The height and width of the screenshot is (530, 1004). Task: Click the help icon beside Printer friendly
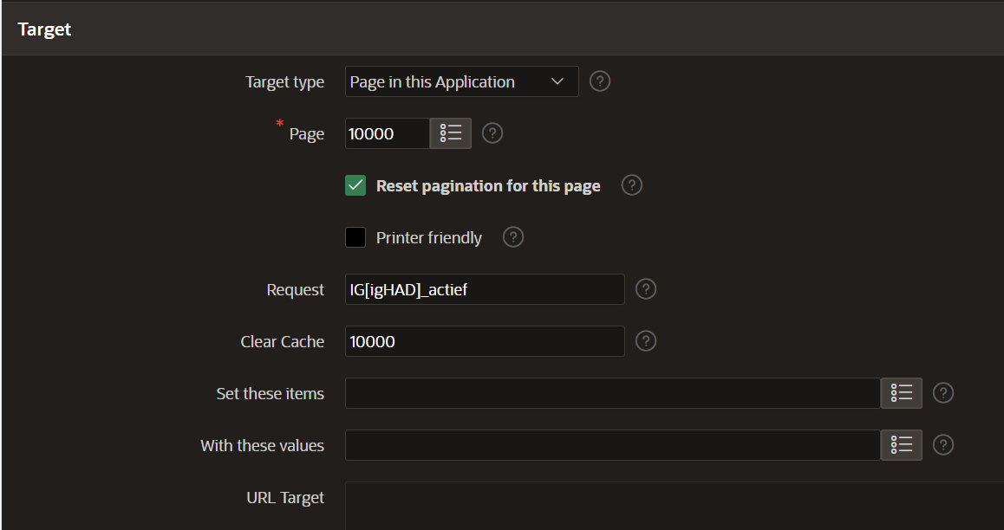[512, 236]
